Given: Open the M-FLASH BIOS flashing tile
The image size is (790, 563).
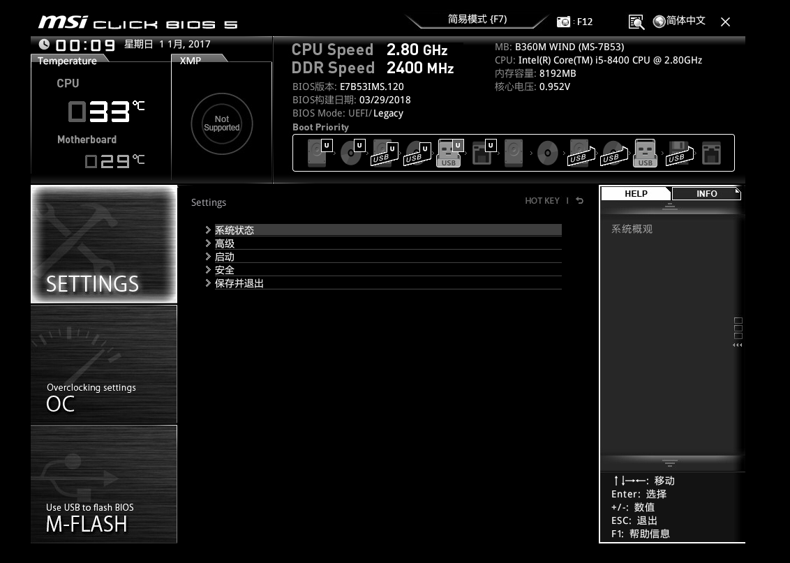Looking at the screenshot, I should pos(104,484).
